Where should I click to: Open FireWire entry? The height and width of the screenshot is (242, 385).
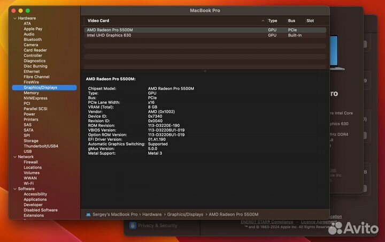pos(32,82)
